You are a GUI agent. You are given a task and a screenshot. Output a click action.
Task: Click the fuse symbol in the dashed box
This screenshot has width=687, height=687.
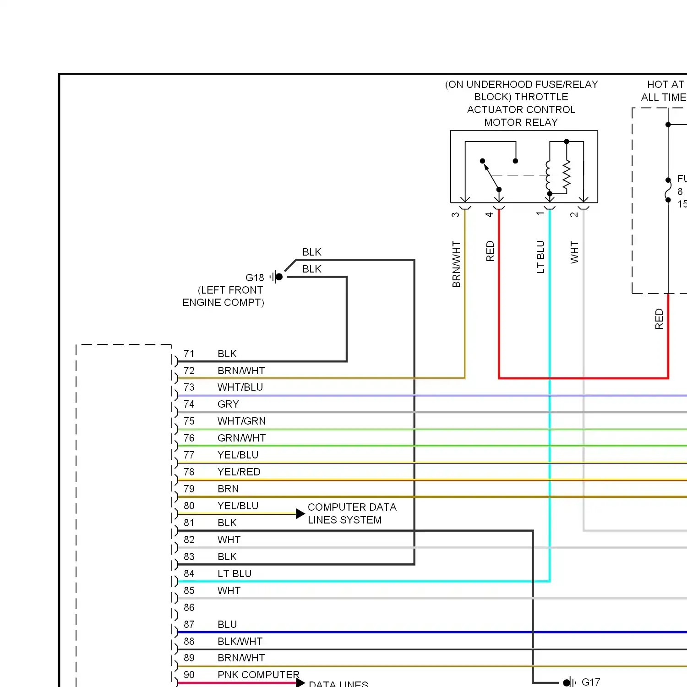click(x=668, y=190)
